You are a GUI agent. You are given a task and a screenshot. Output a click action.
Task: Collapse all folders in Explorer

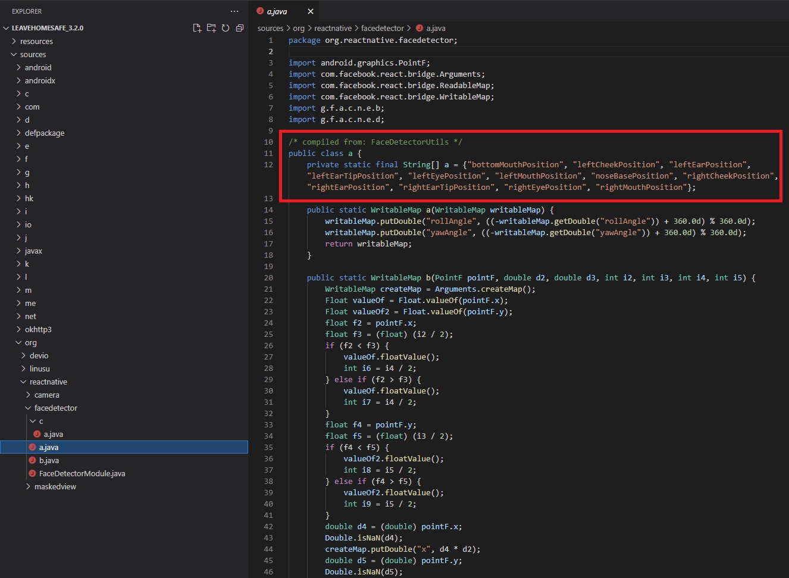[240, 28]
